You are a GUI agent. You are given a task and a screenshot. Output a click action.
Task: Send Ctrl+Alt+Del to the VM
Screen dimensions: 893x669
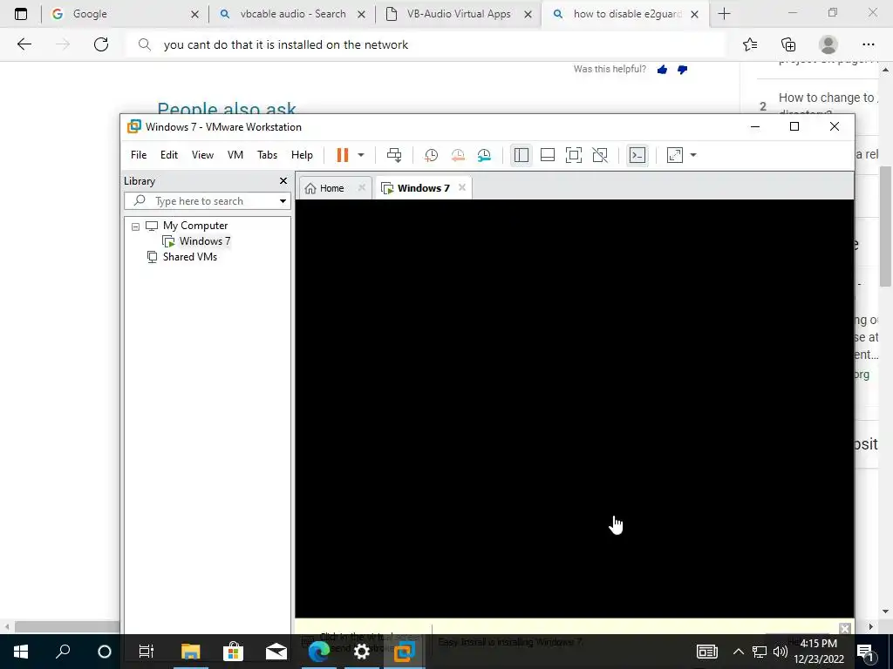pyautogui.click(x=394, y=155)
